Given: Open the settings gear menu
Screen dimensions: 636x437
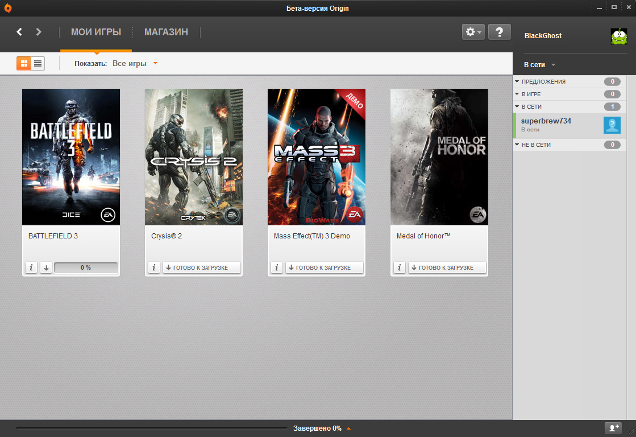Looking at the screenshot, I should pyautogui.click(x=473, y=32).
